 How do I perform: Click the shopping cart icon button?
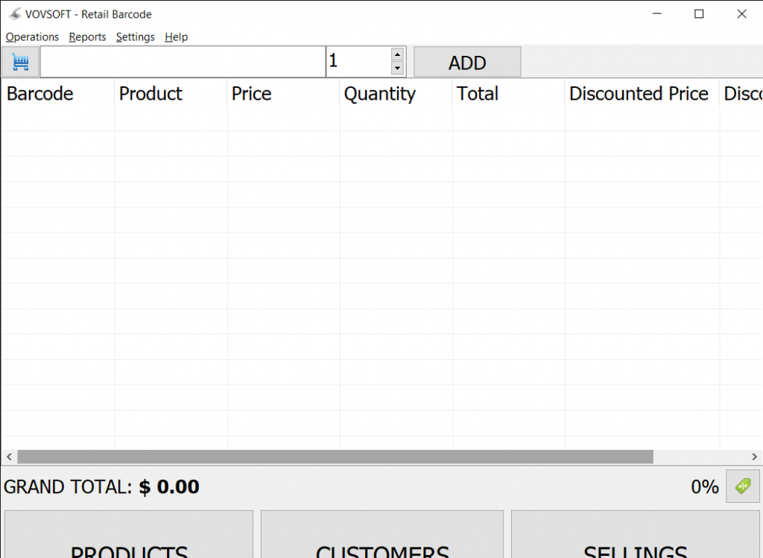(x=20, y=62)
